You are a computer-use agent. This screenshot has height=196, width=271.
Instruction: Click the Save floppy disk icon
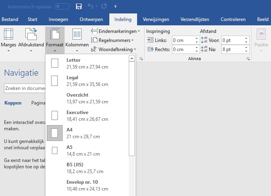coord(79,6)
